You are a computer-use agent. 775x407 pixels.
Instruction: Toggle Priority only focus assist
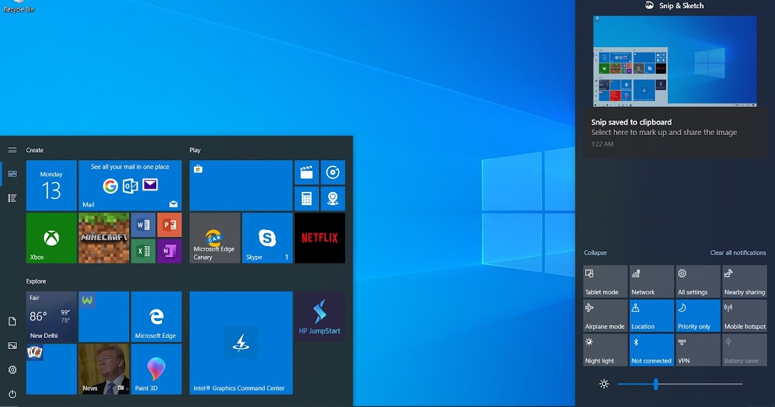698,315
